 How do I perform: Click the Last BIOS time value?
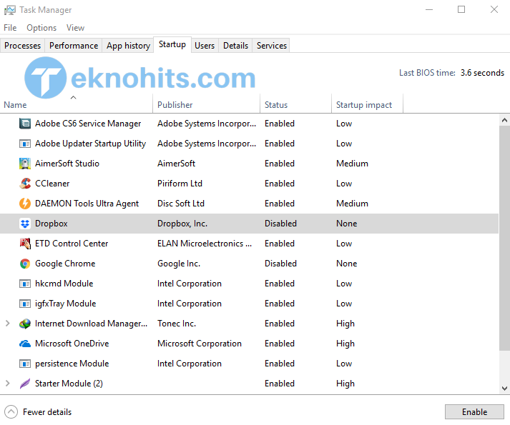coord(482,73)
